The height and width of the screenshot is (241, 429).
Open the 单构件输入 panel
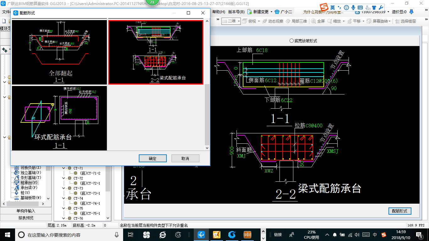(26, 211)
